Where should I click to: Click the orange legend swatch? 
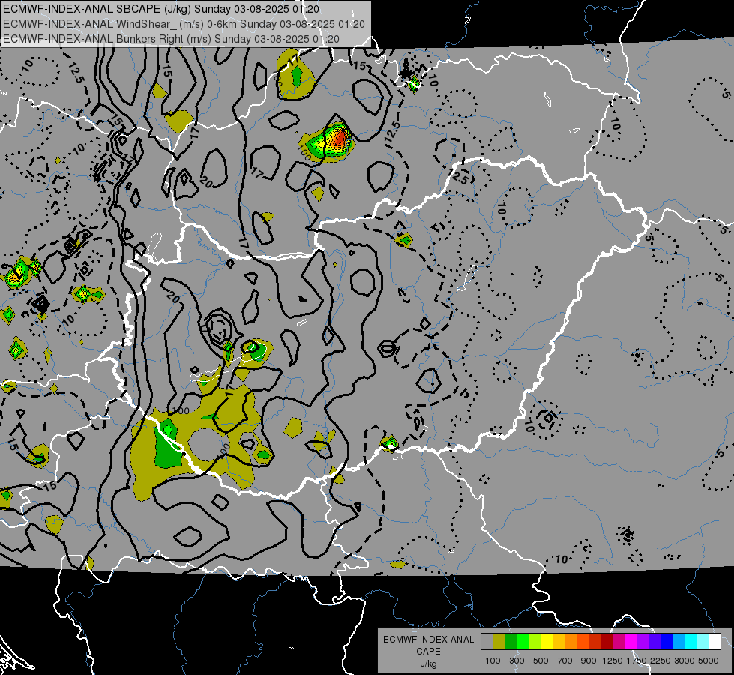(x=571, y=641)
